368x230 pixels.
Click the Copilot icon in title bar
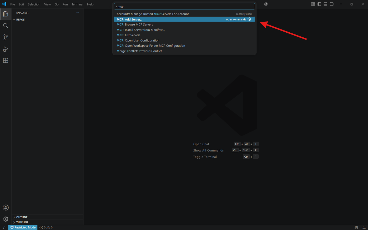tap(266, 4)
